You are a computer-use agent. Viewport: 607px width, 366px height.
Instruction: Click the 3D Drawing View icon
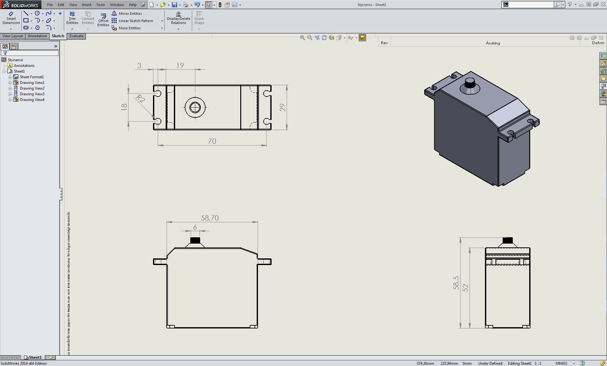331,38
